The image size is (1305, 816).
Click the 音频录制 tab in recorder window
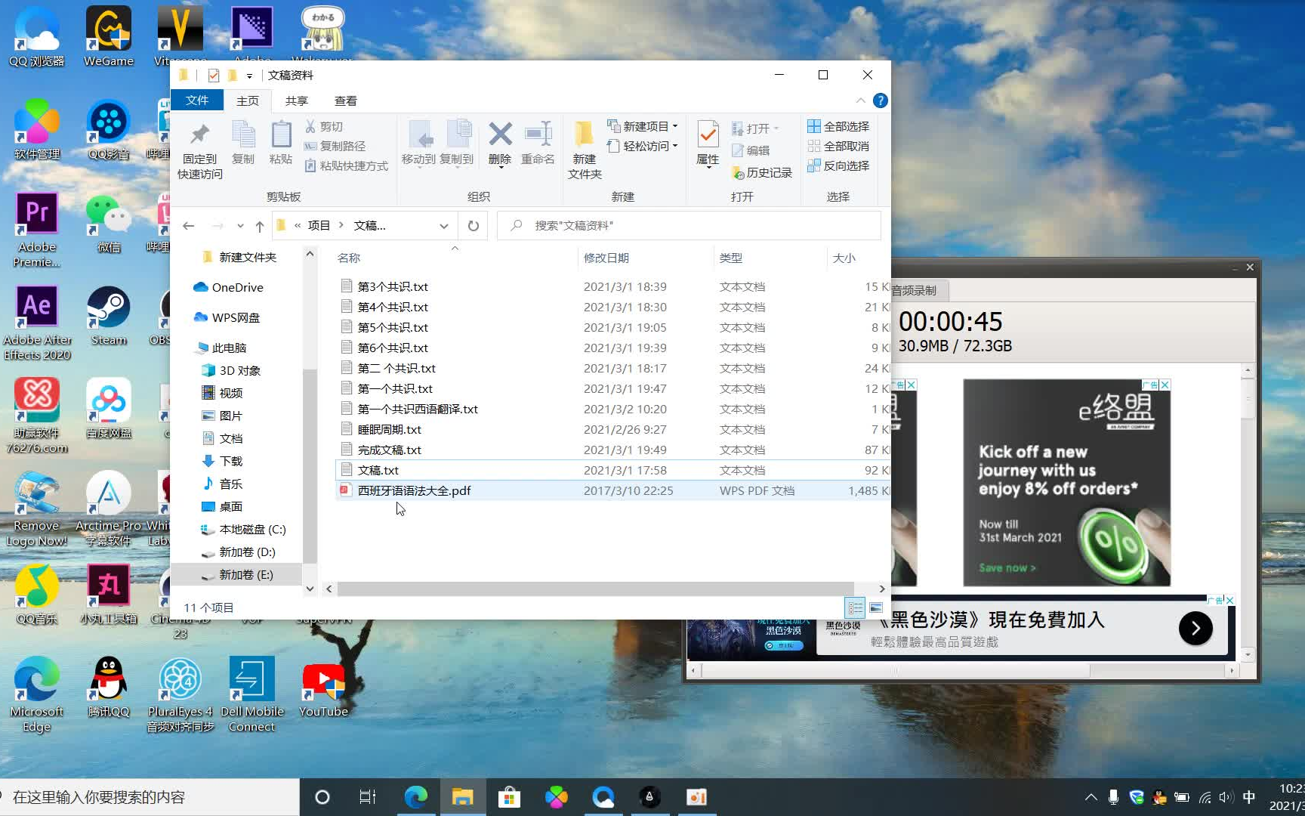[914, 290]
